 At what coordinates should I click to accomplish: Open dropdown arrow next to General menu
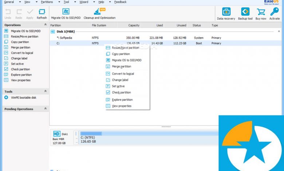pyautogui.click(x=20, y=2)
